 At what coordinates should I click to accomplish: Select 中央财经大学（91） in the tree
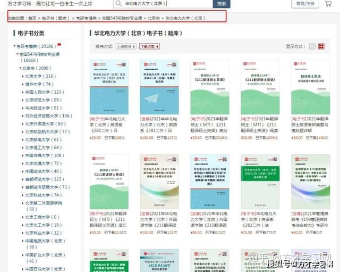click(x=44, y=108)
